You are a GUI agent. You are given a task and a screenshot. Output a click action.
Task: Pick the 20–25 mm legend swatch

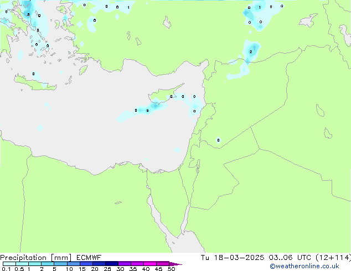point(99,264)
